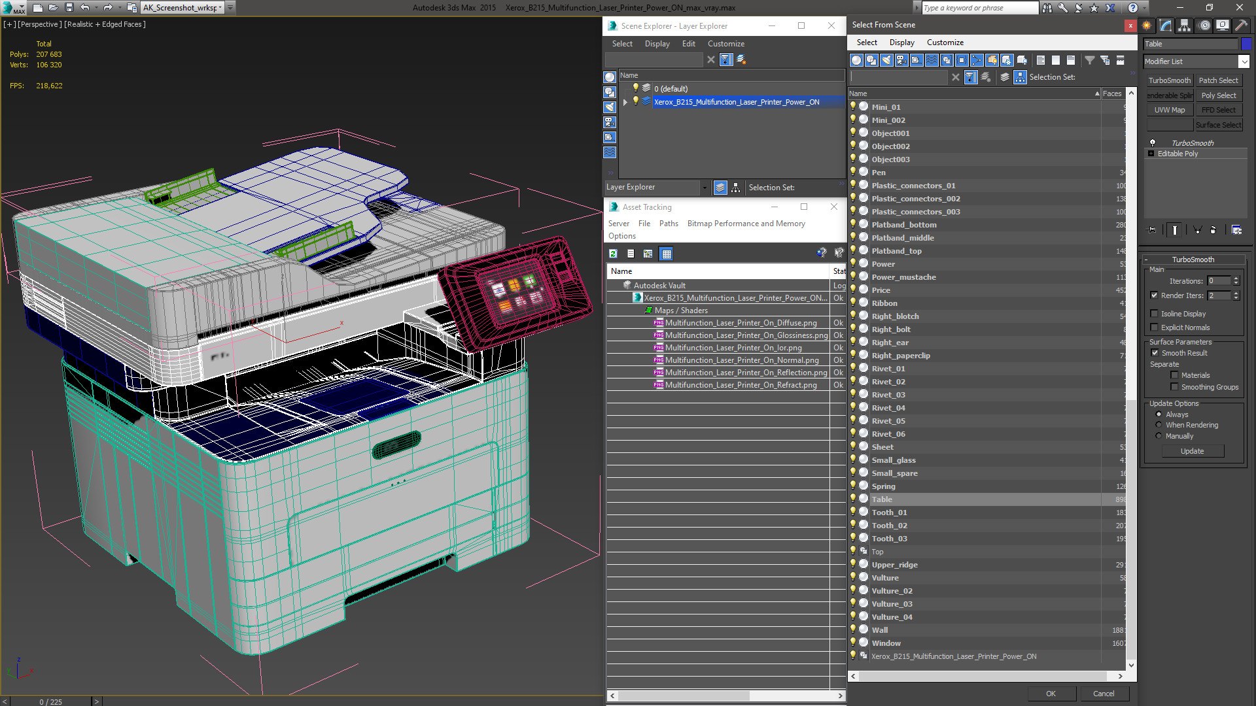
Task: Click the Save File icon in title bar
Action: pos(69,8)
